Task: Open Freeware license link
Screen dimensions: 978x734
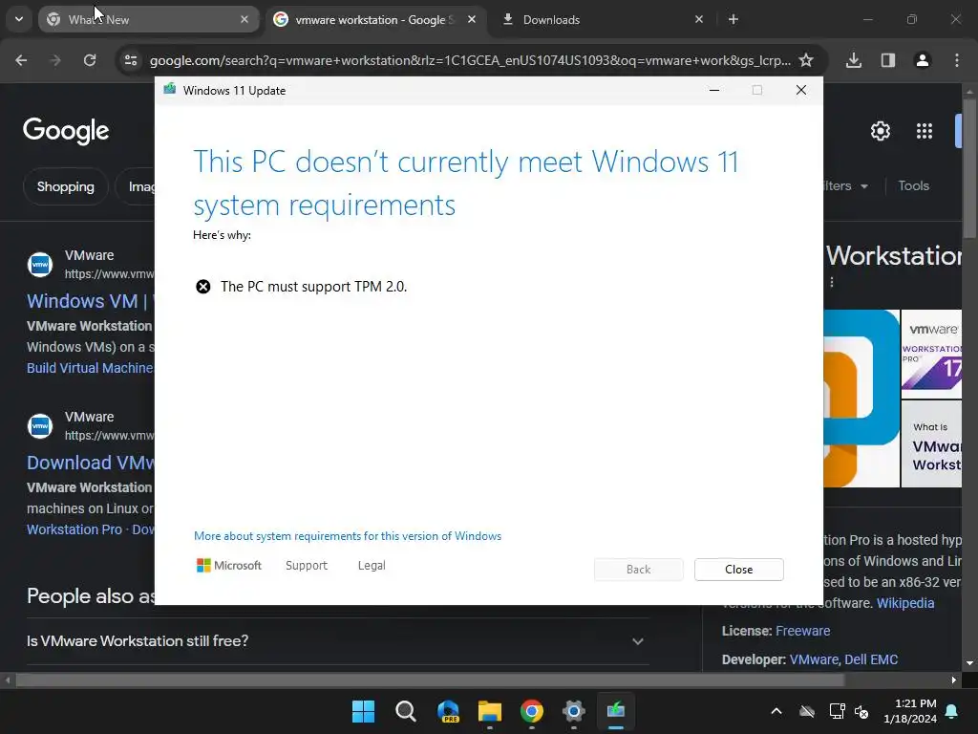Action: 802,631
